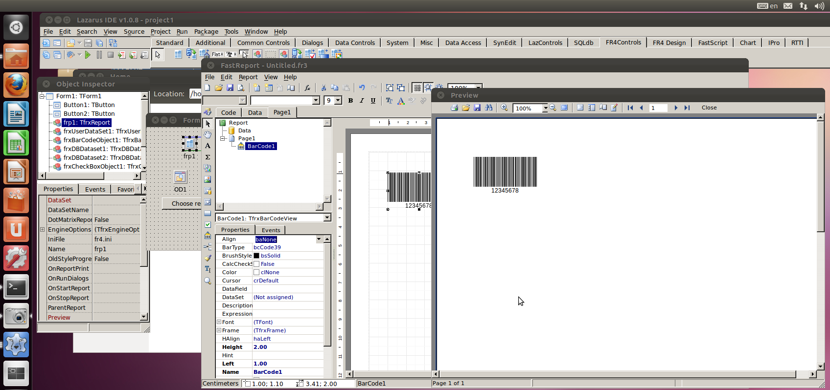830x390 pixels.
Task: Toggle Align to grid button
Action: (428, 87)
